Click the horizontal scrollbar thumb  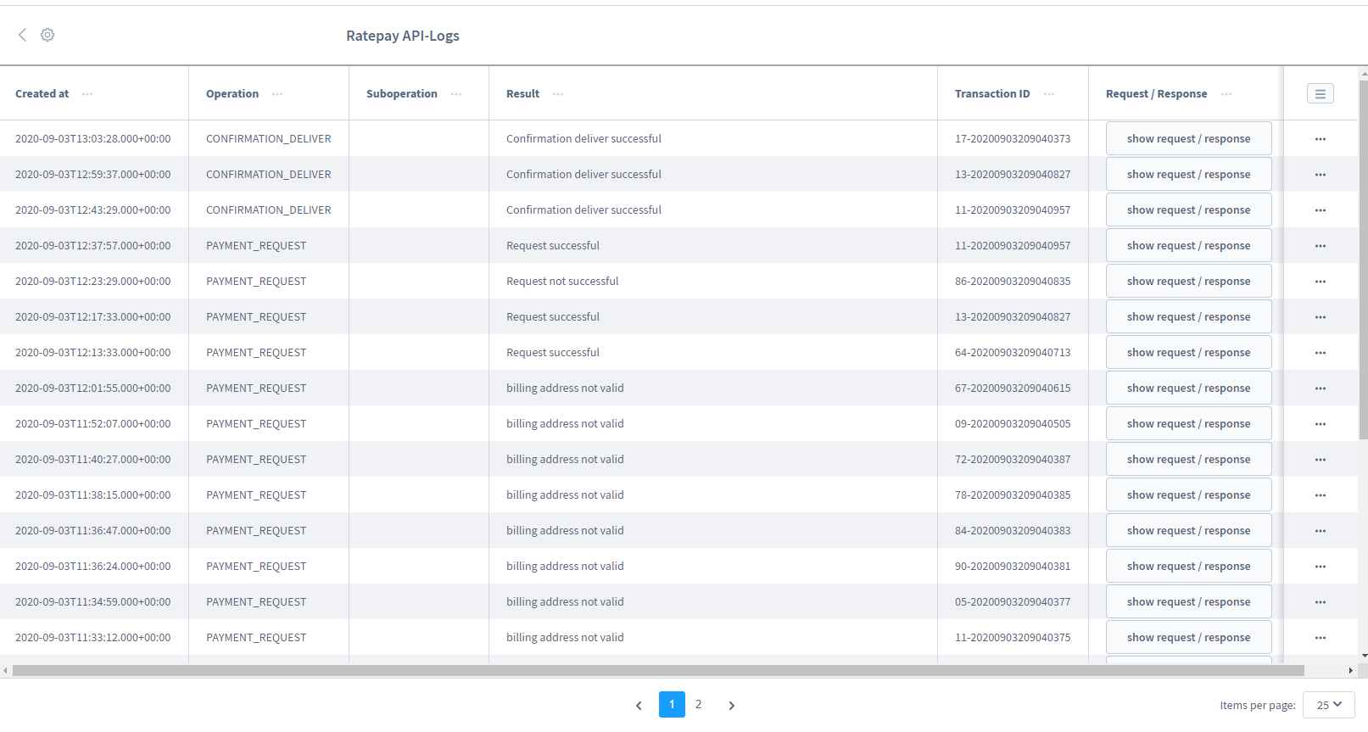[658, 670]
